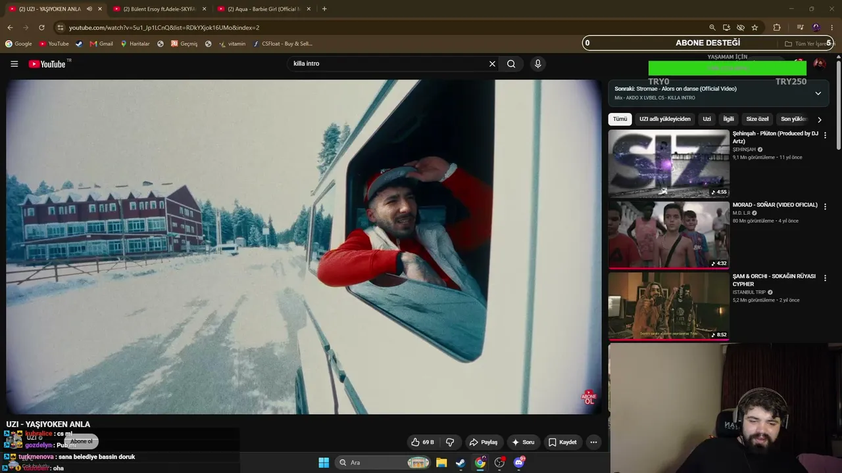Image resolution: width=842 pixels, height=473 pixels.
Task: Open the Gmail bookmark
Action: pyautogui.click(x=101, y=44)
